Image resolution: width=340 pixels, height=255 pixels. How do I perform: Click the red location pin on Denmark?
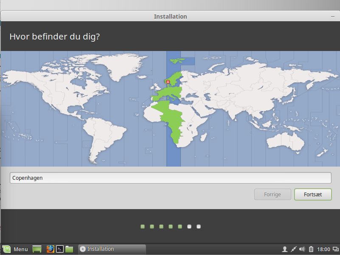tap(168, 82)
